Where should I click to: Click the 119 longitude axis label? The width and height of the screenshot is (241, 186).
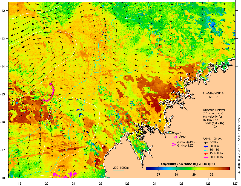click(x=19, y=183)
